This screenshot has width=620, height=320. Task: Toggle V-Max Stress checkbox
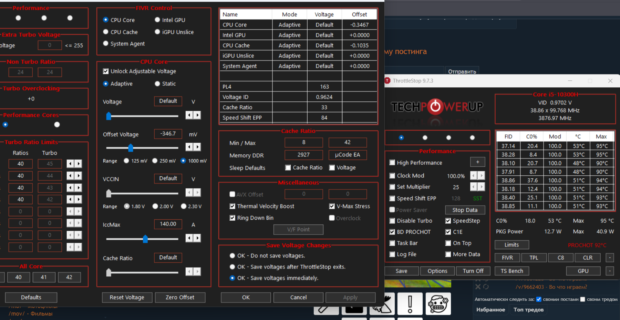(x=332, y=206)
